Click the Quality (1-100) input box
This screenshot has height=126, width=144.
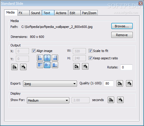tap(109, 83)
